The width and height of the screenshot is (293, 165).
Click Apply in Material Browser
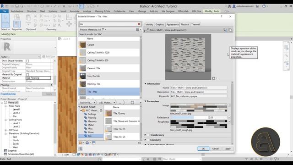point(228,148)
